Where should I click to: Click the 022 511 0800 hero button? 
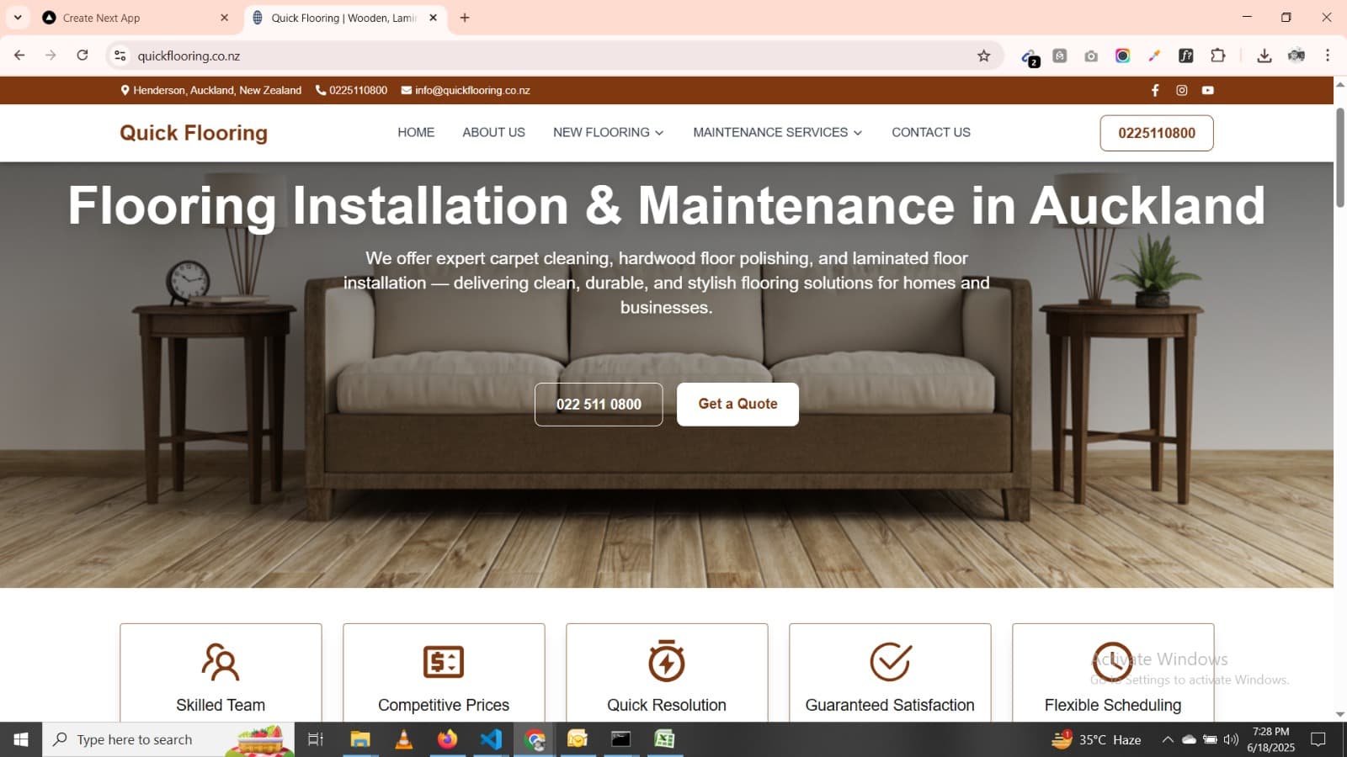(x=599, y=404)
